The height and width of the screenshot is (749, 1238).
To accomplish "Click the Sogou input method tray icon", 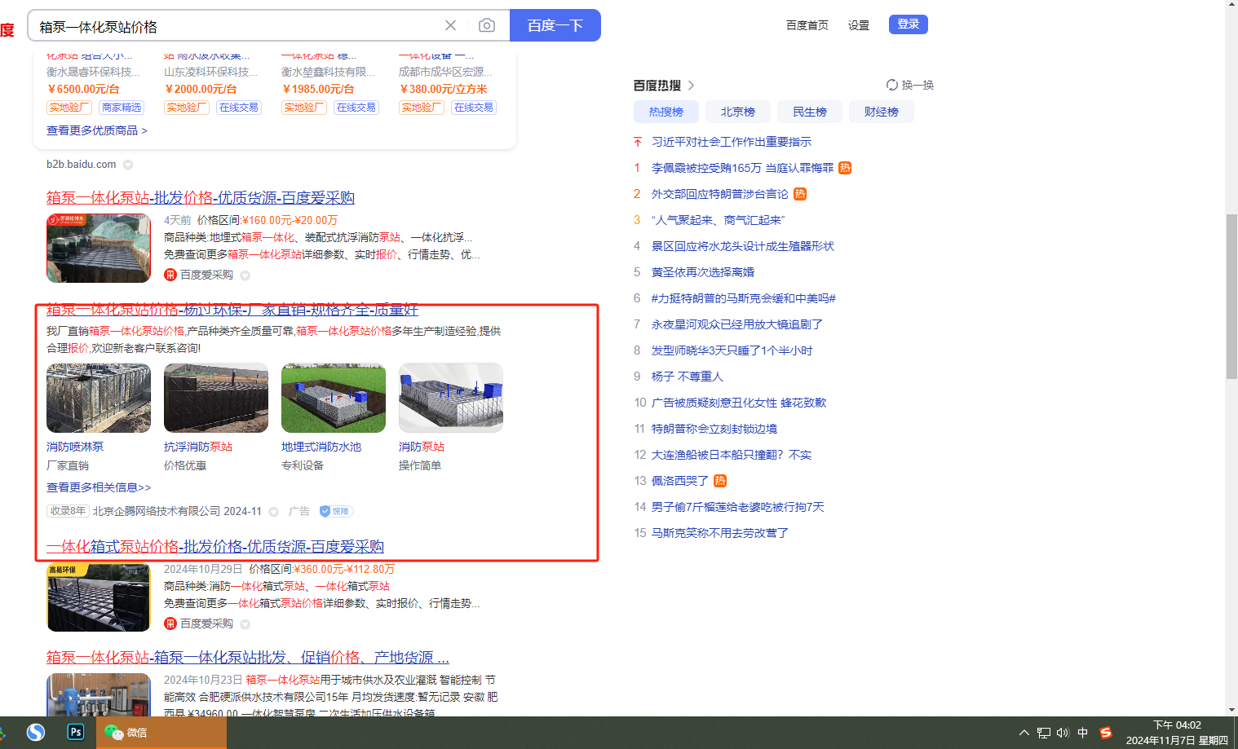I will tap(1105, 733).
